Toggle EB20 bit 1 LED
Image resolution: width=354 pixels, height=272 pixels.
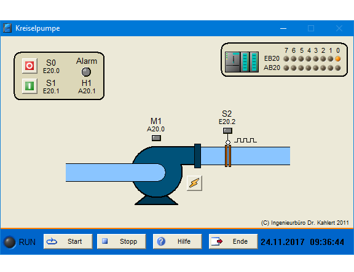coord(331,59)
